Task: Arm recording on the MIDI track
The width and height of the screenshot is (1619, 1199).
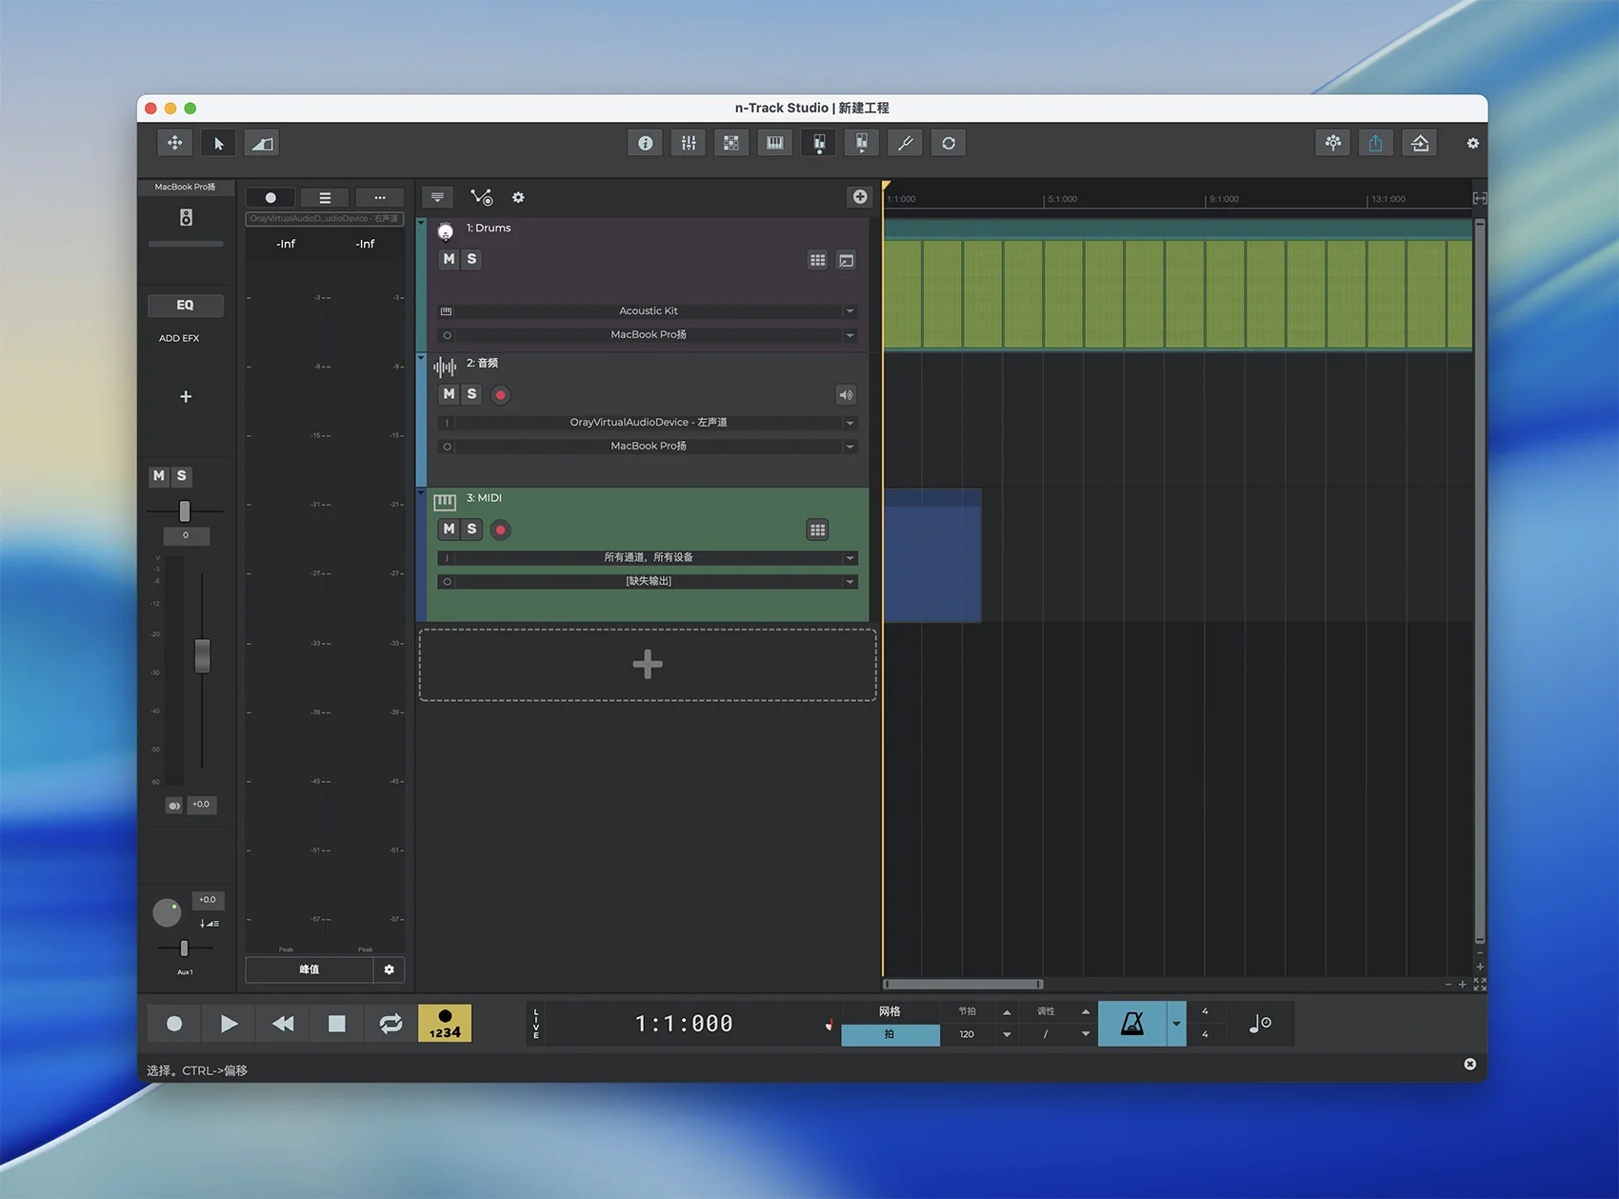Action: 501,530
